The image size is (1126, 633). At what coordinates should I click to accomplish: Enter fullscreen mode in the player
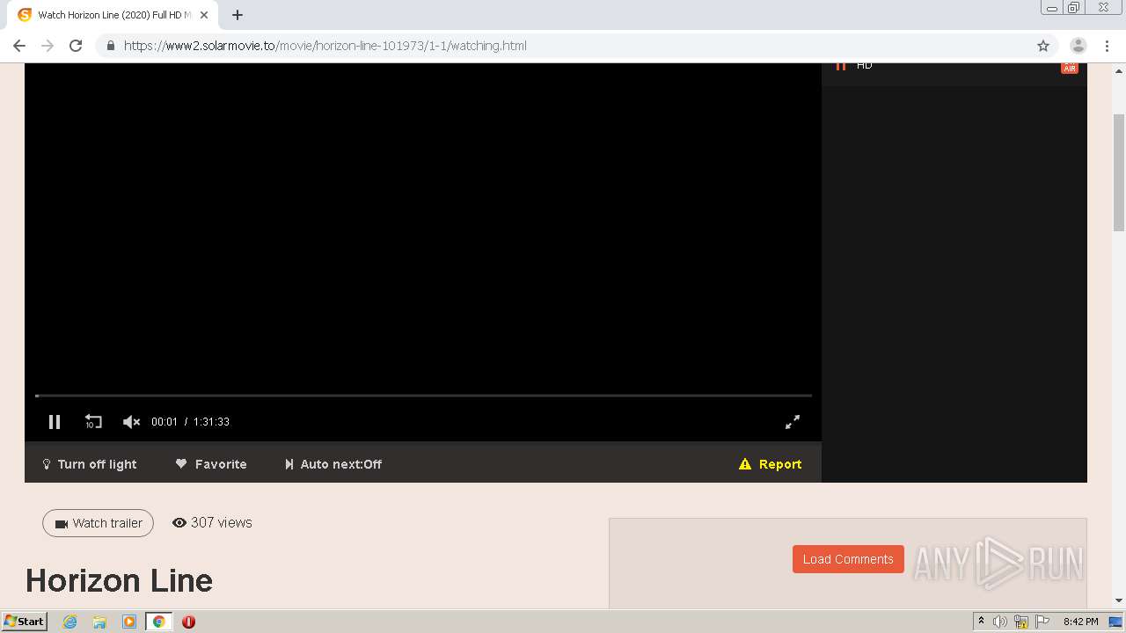[x=793, y=422]
